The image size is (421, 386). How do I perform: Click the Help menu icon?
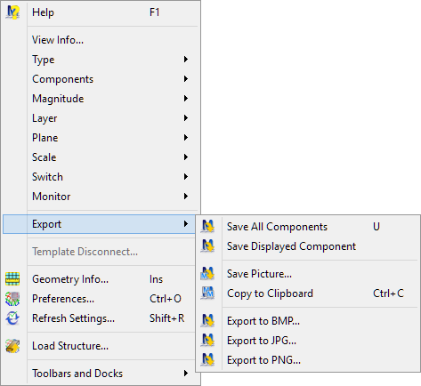[x=12, y=12]
